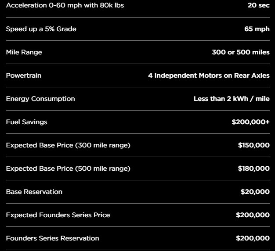Select the '$200,000+' fuel savings value

pos(250,122)
